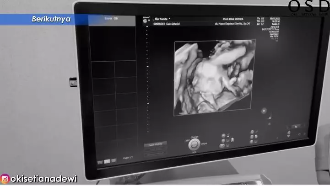330x186 pixels.
Task: Click the top round button in middle icon cluster
Action: 253,133
